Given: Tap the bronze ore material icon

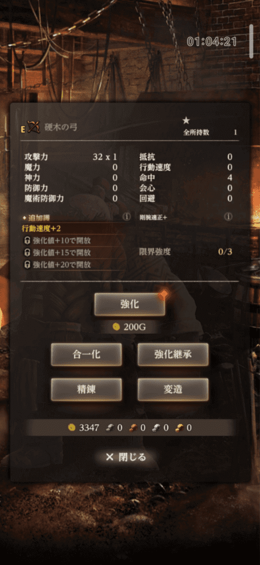Looking at the screenshot, I should point(133,428).
